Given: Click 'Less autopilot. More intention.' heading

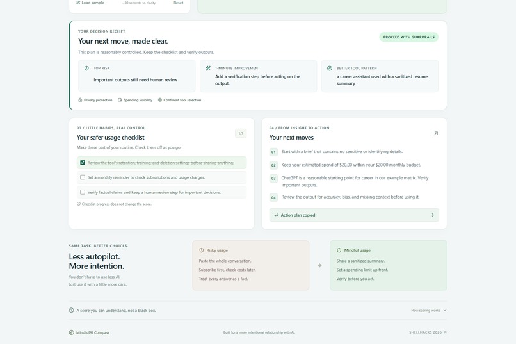Looking at the screenshot, I should click(x=97, y=261).
